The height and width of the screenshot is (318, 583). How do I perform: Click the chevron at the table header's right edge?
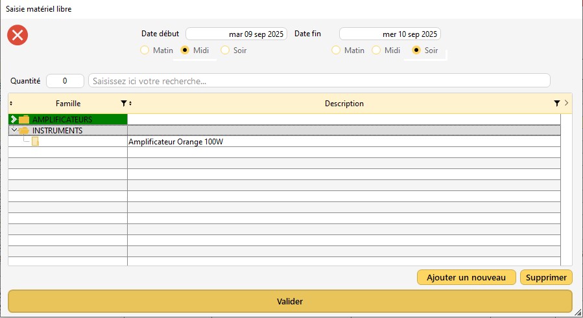[x=566, y=103]
